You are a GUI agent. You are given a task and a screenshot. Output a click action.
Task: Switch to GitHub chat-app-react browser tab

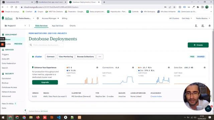tap(51, 2)
